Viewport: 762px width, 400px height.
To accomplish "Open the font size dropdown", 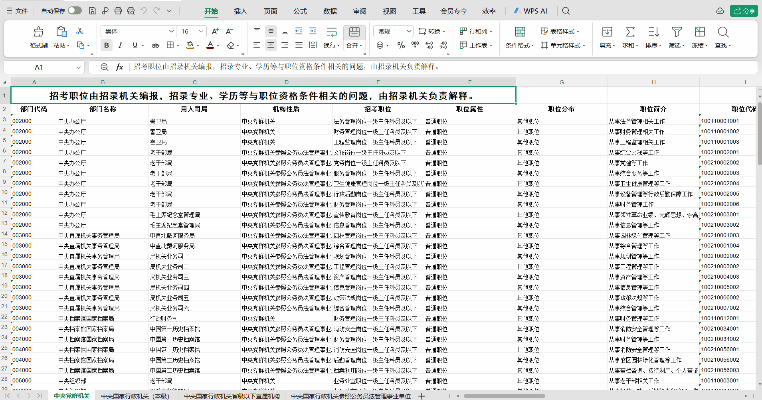I will tap(201, 31).
